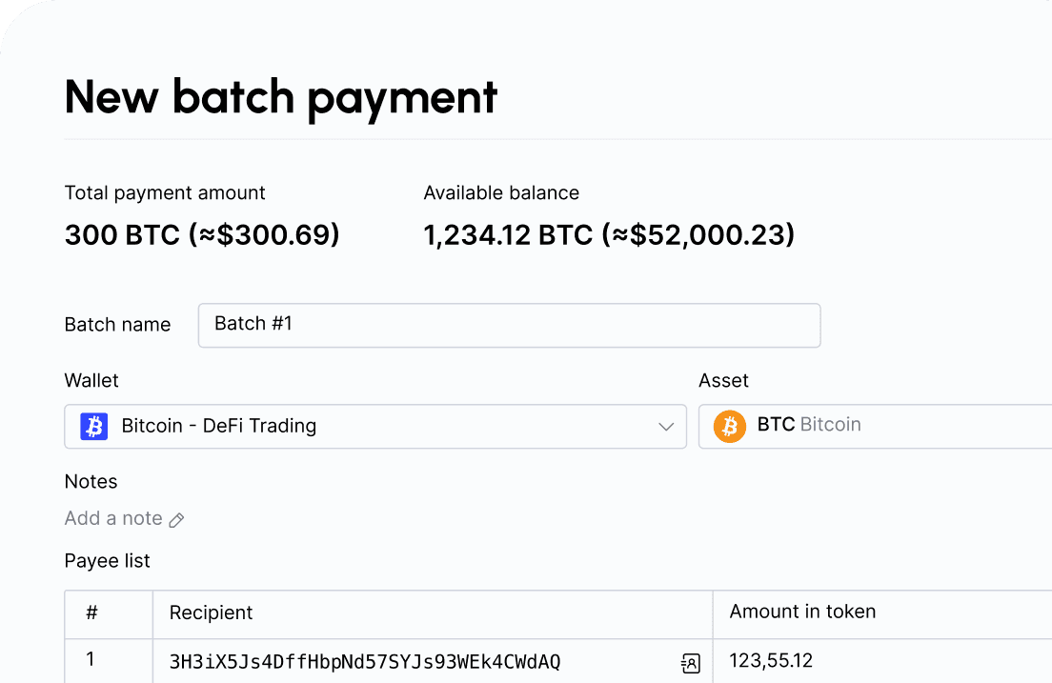
Task: Click the New batch payment heading
Action: point(280,98)
